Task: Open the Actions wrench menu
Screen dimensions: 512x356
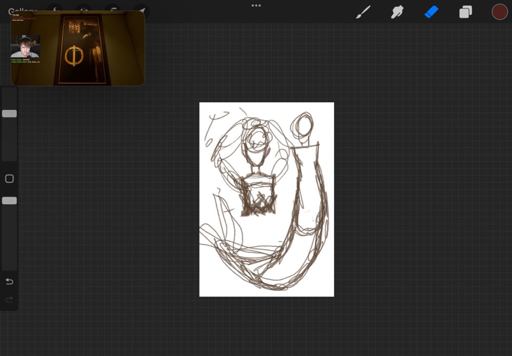Action: click(54, 7)
